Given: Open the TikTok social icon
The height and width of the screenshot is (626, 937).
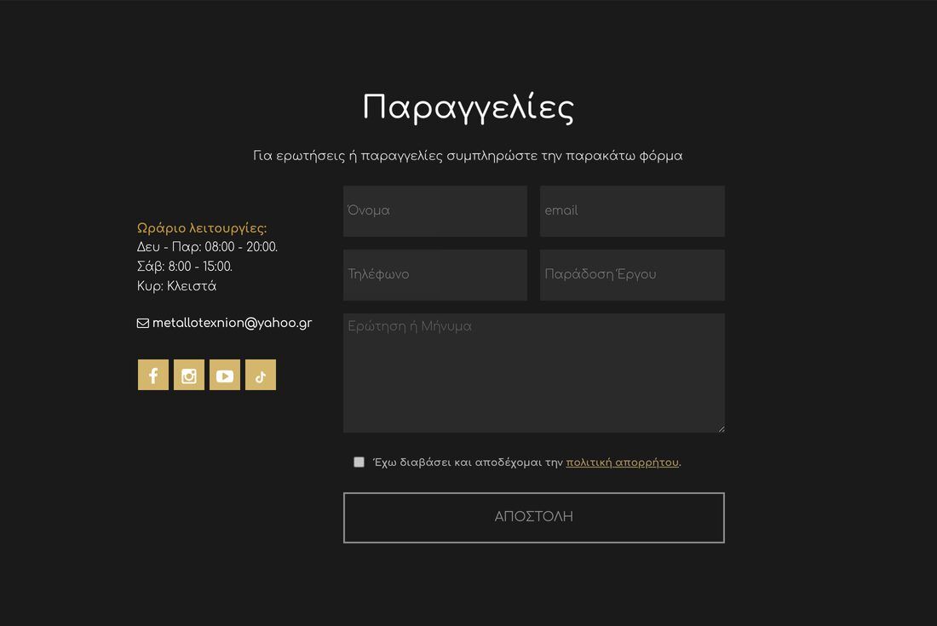Looking at the screenshot, I should [x=261, y=375].
